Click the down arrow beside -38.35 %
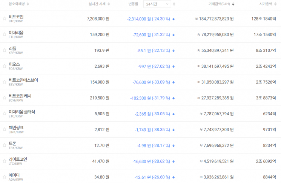This screenshot has width=281, height=183. (174, 130)
